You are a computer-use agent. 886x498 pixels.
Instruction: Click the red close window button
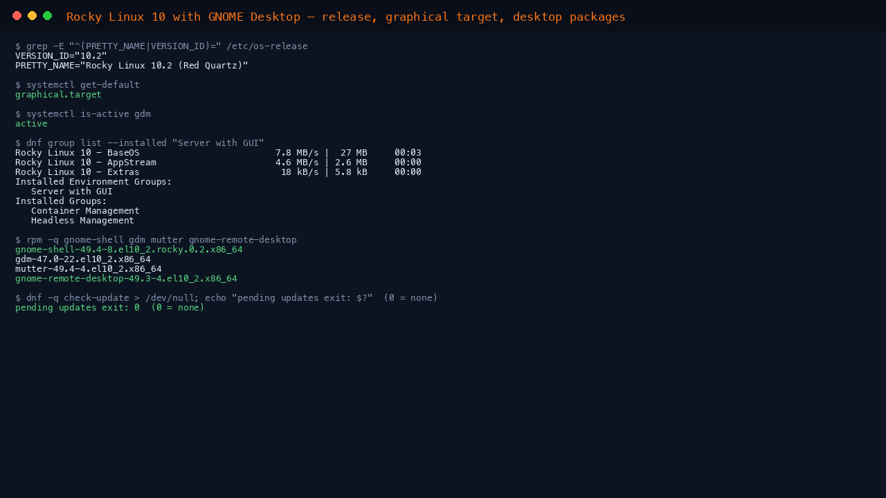pyautogui.click(x=17, y=16)
